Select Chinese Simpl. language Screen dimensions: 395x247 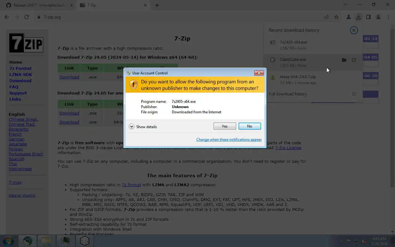[x=23, y=119]
